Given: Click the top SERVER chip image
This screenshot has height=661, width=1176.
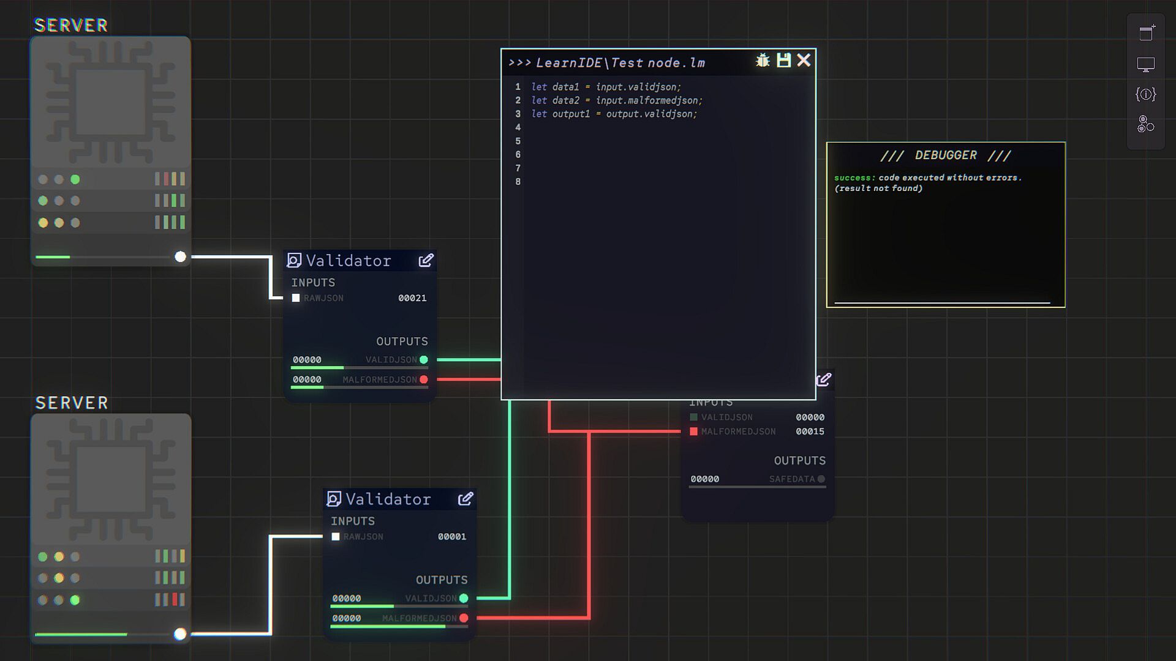Looking at the screenshot, I should (111, 102).
